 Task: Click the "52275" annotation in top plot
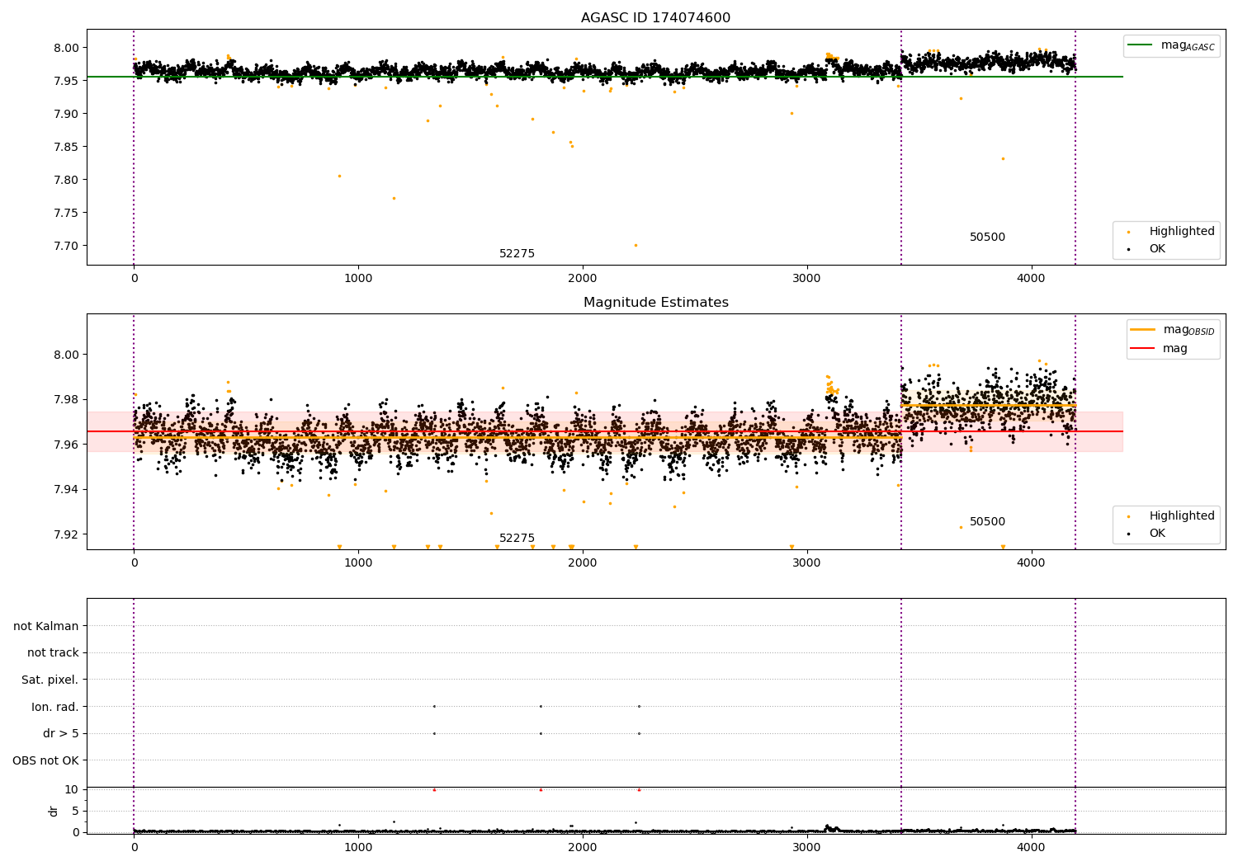coord(517,254)
